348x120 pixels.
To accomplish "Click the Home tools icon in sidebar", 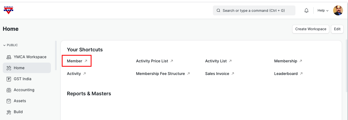I will coord(9,68).
